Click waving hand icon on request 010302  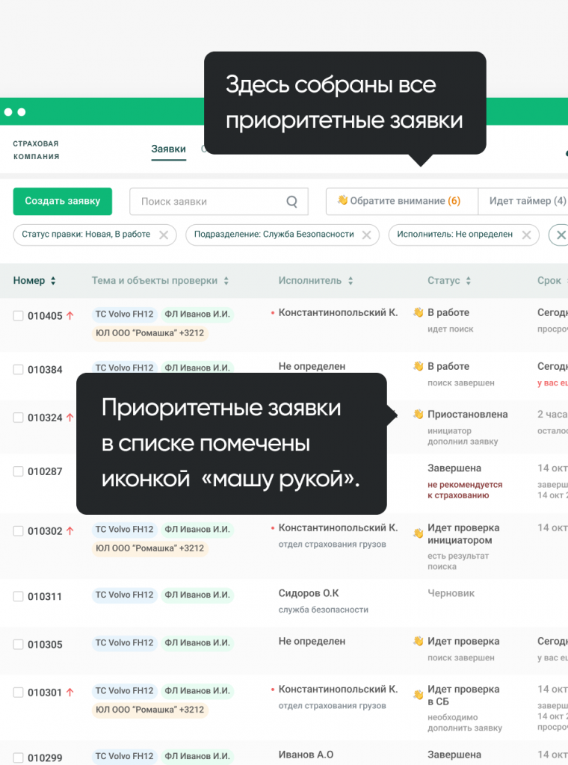coord(419,533)
